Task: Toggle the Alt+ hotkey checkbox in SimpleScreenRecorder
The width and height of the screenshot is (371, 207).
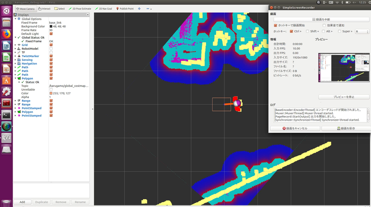Action: [324, 31]
